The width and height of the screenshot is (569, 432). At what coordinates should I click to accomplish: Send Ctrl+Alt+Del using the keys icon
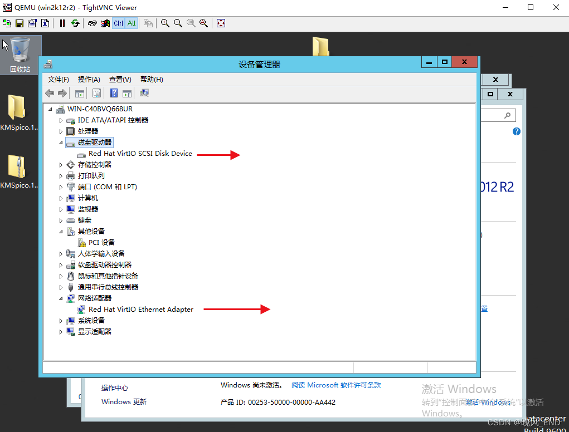[x=92, y=23]
